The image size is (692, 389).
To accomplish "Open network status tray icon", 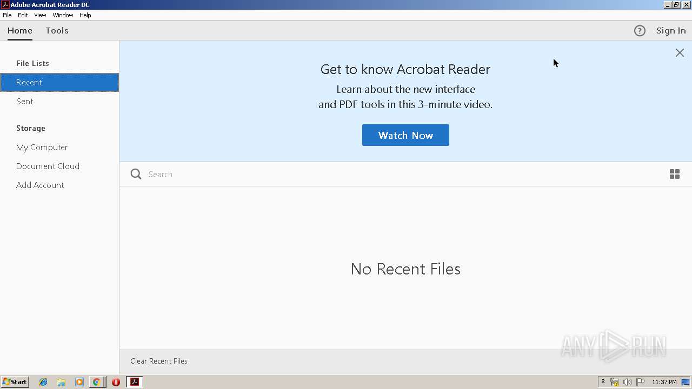I will (615, 382).
